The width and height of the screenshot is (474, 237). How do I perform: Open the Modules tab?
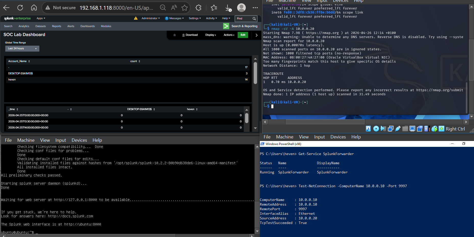click(x=106, y=26)
